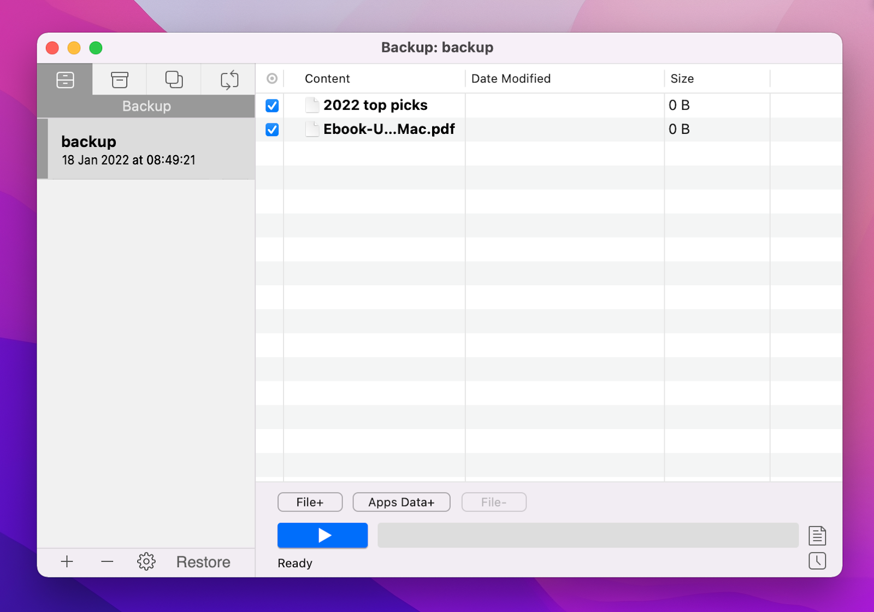Sort list by the Size column
874x612 pixels.
point(682,79)
